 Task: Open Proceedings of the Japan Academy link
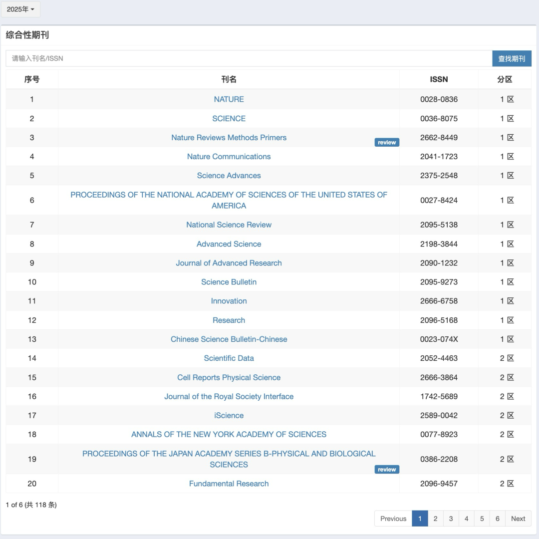[229, 459]
